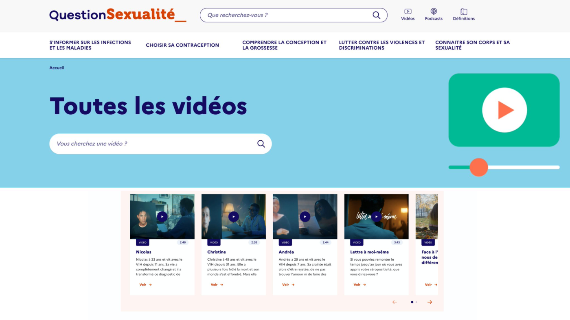Click Voir link under Lettre à moi-même card
Viewport: 570px width, 320px height.
(360, 285)
